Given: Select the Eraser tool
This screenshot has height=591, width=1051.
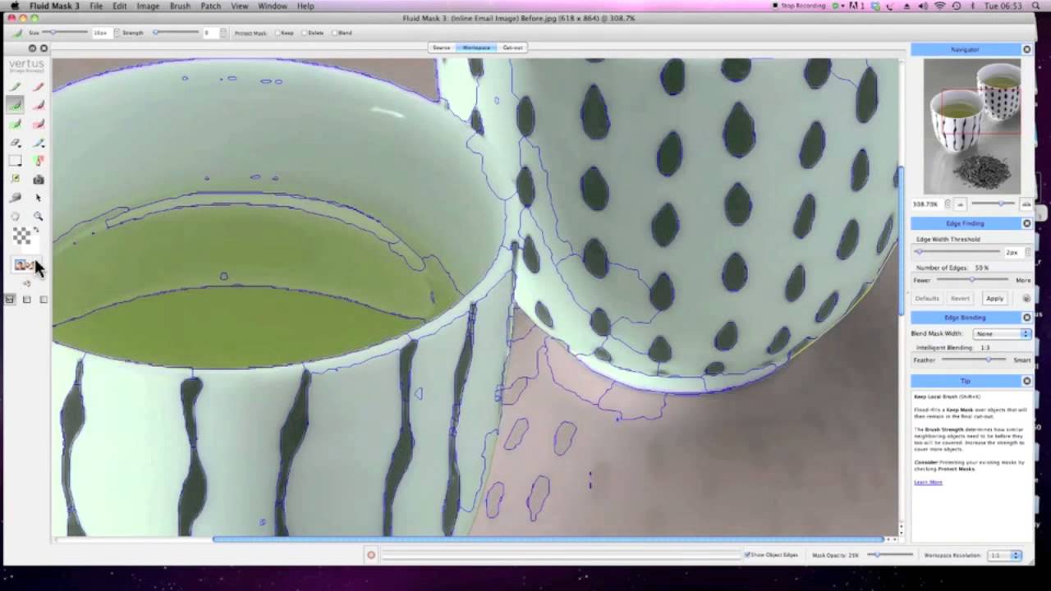Looking at the screenshot, I should pos(16,143).
